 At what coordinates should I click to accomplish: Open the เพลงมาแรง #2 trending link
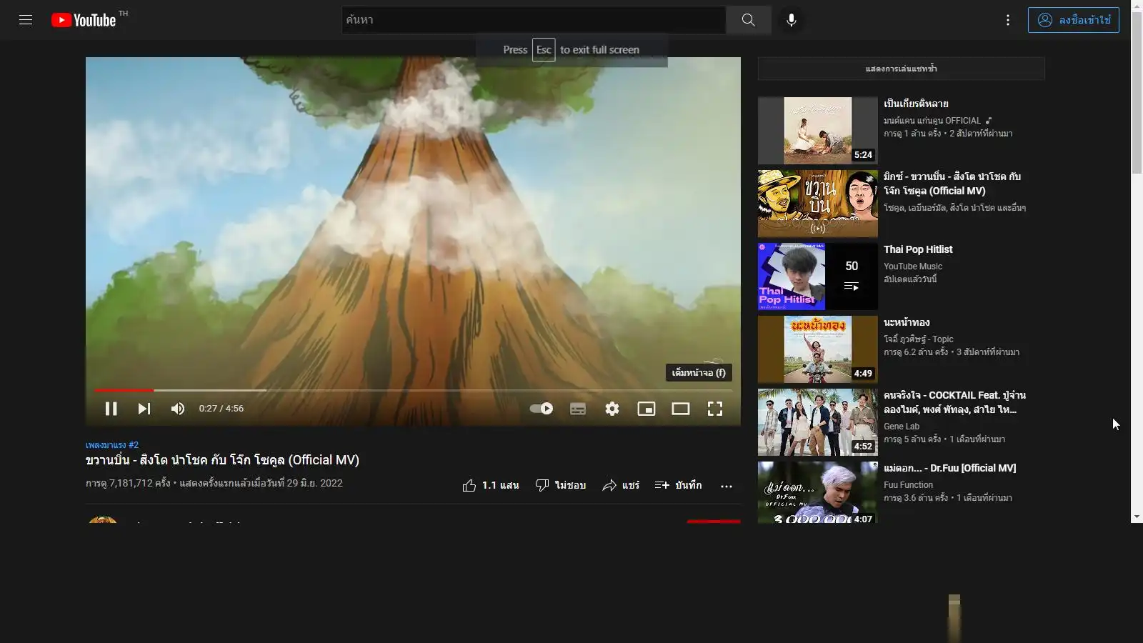tap(112, 445)
